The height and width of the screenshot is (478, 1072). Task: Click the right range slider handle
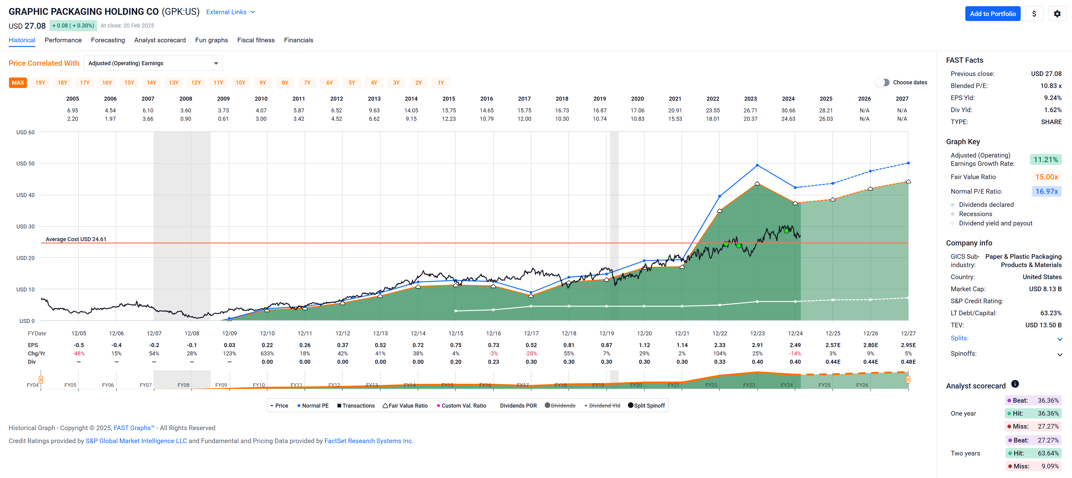908,379
